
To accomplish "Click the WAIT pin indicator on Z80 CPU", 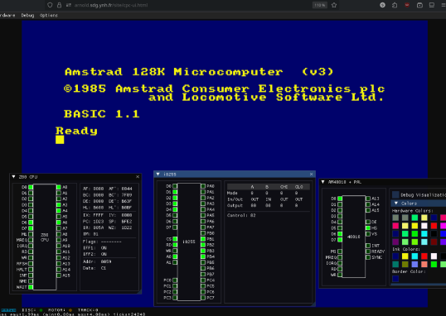I will pos(31,287).
